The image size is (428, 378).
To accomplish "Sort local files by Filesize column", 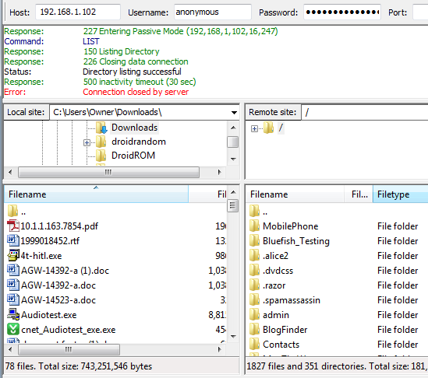I will click(x=207, y=194).
